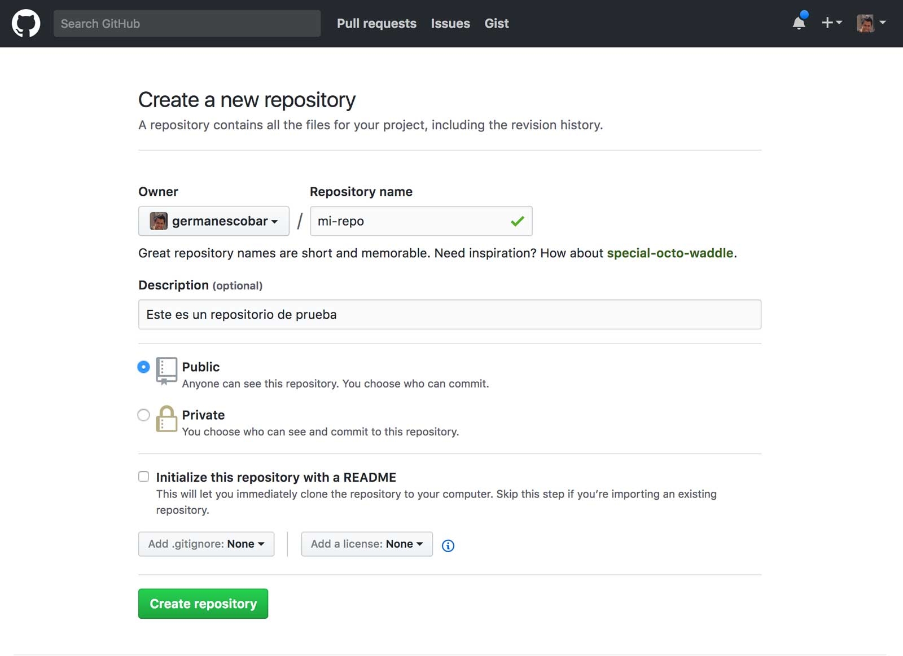The height and width of the screenshot is (656, 903).
Task: Open the germanescobar owner dropdown
Action: coord(214,221)
